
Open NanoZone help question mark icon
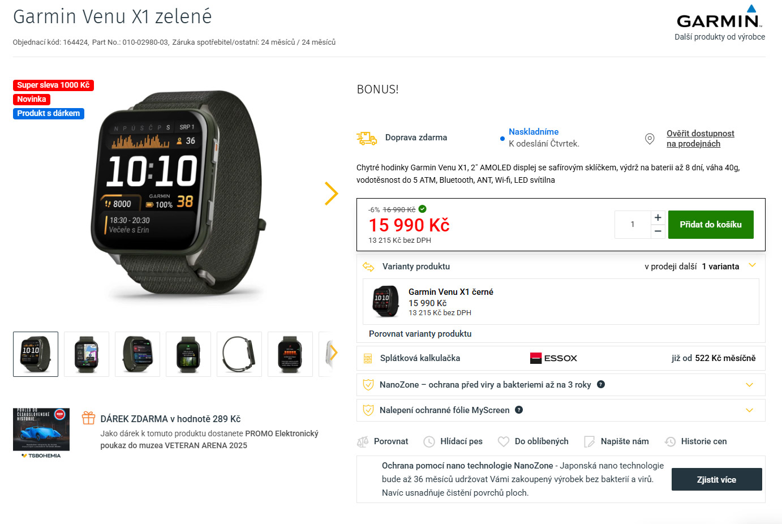point(601,384)
